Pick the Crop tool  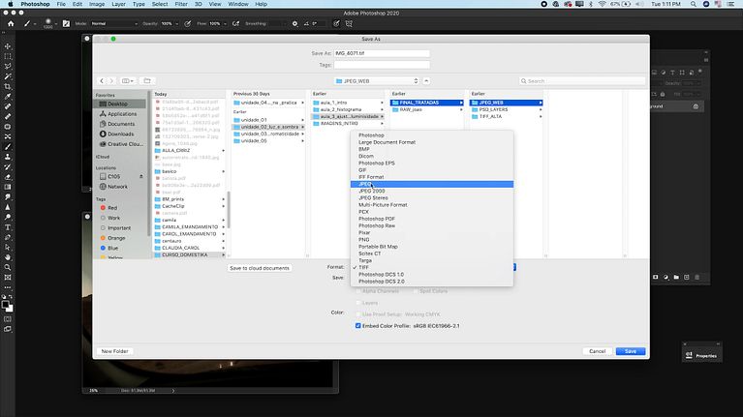click(8, 85)
